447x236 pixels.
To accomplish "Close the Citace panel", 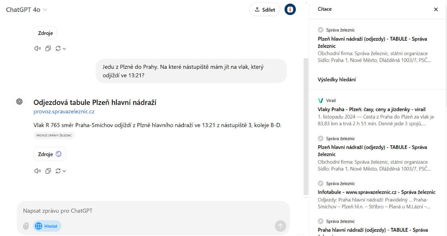I will pos(436,9).
